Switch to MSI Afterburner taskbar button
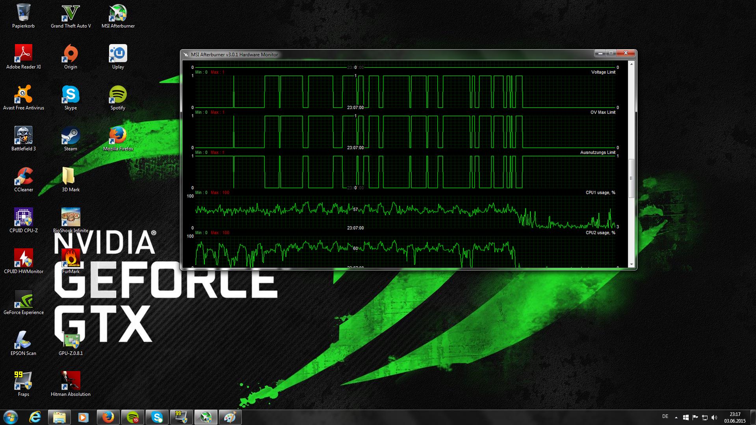The width and height of the screenshot is (756, 425). coord(206,417)
